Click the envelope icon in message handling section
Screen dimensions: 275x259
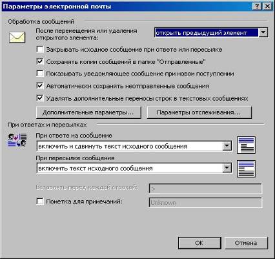click(17, 37)
